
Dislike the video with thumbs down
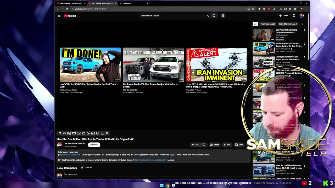204,145
